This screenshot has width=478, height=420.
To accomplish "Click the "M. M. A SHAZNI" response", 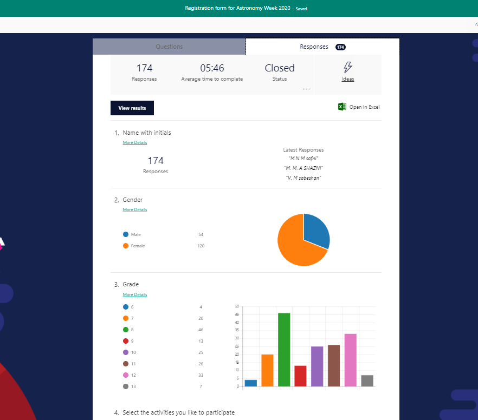I will (x=303, y=168).
